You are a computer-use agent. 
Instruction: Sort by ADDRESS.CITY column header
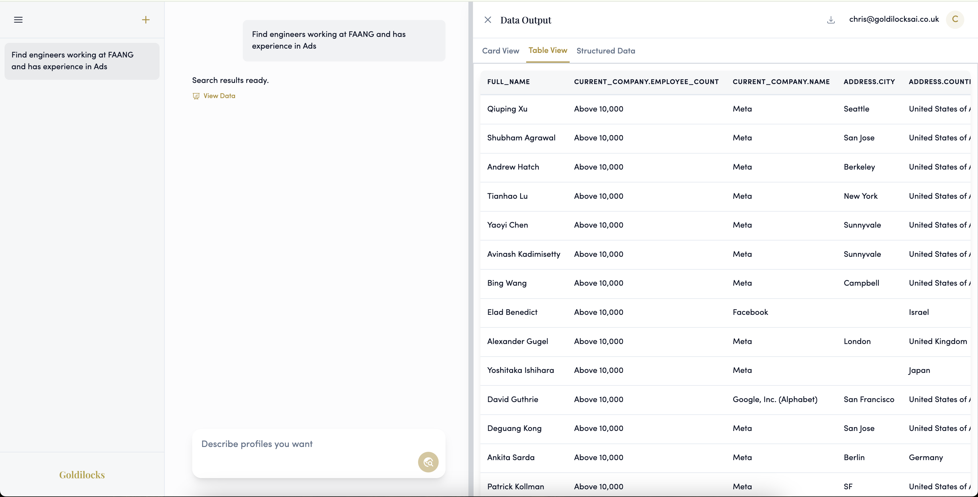869,81
